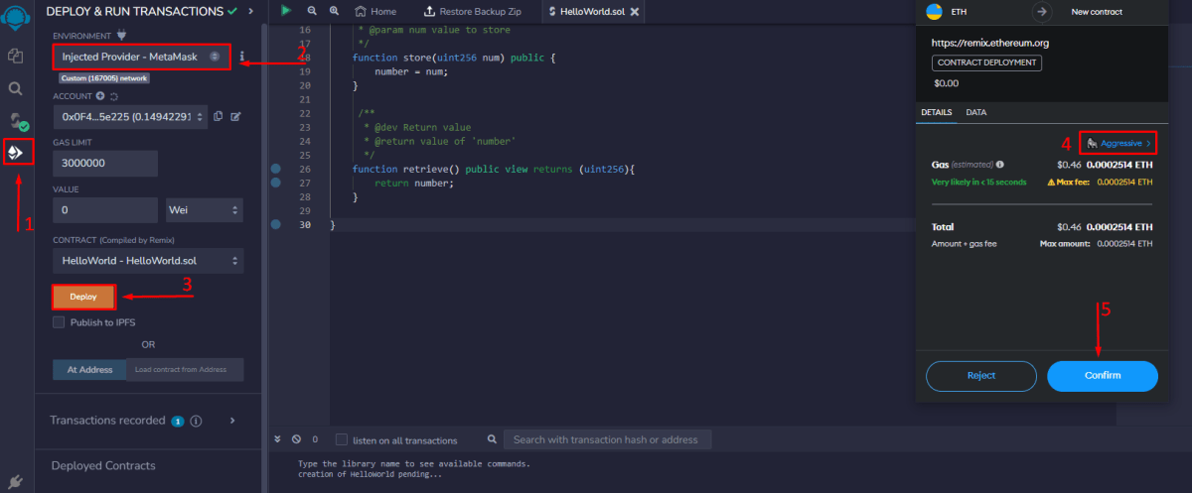Open Transactions recorded info icon
This screenshot has width=1192, height=493.
196,421
